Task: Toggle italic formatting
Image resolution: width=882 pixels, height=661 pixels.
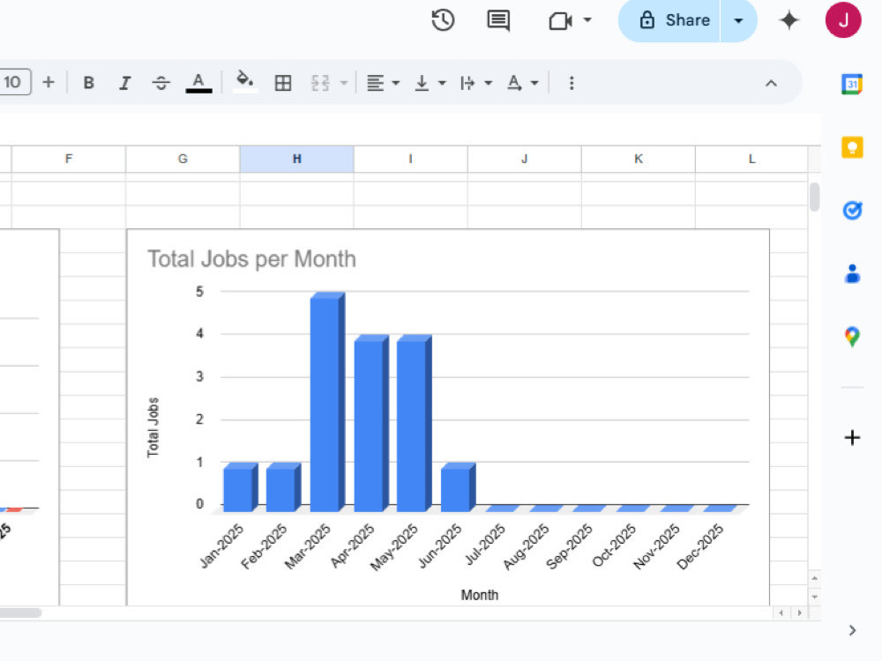Action: point(124,83)
